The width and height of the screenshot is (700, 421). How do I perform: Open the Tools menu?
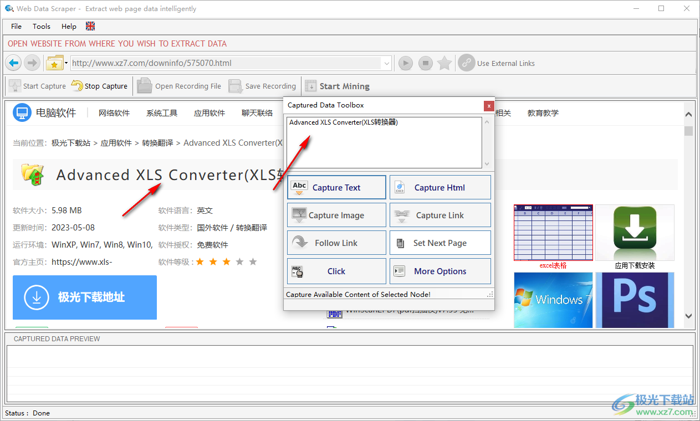(42, 26)
